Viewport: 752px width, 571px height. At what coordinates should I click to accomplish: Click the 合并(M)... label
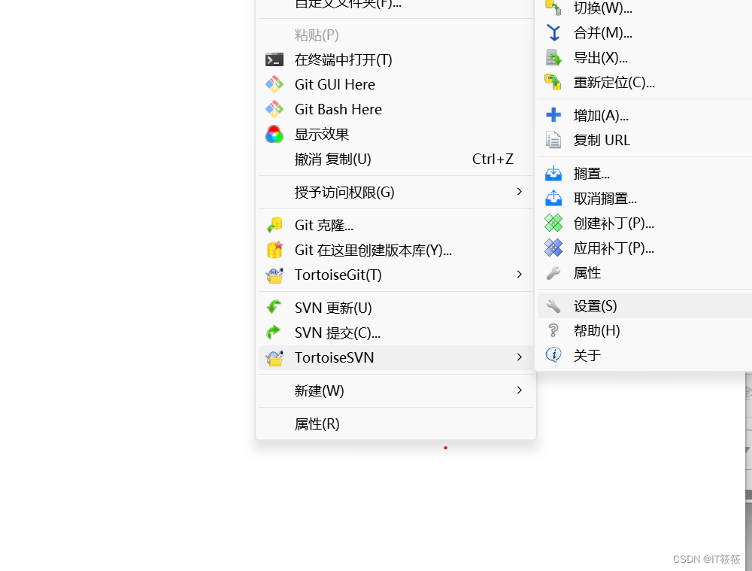tap(603, 33)
